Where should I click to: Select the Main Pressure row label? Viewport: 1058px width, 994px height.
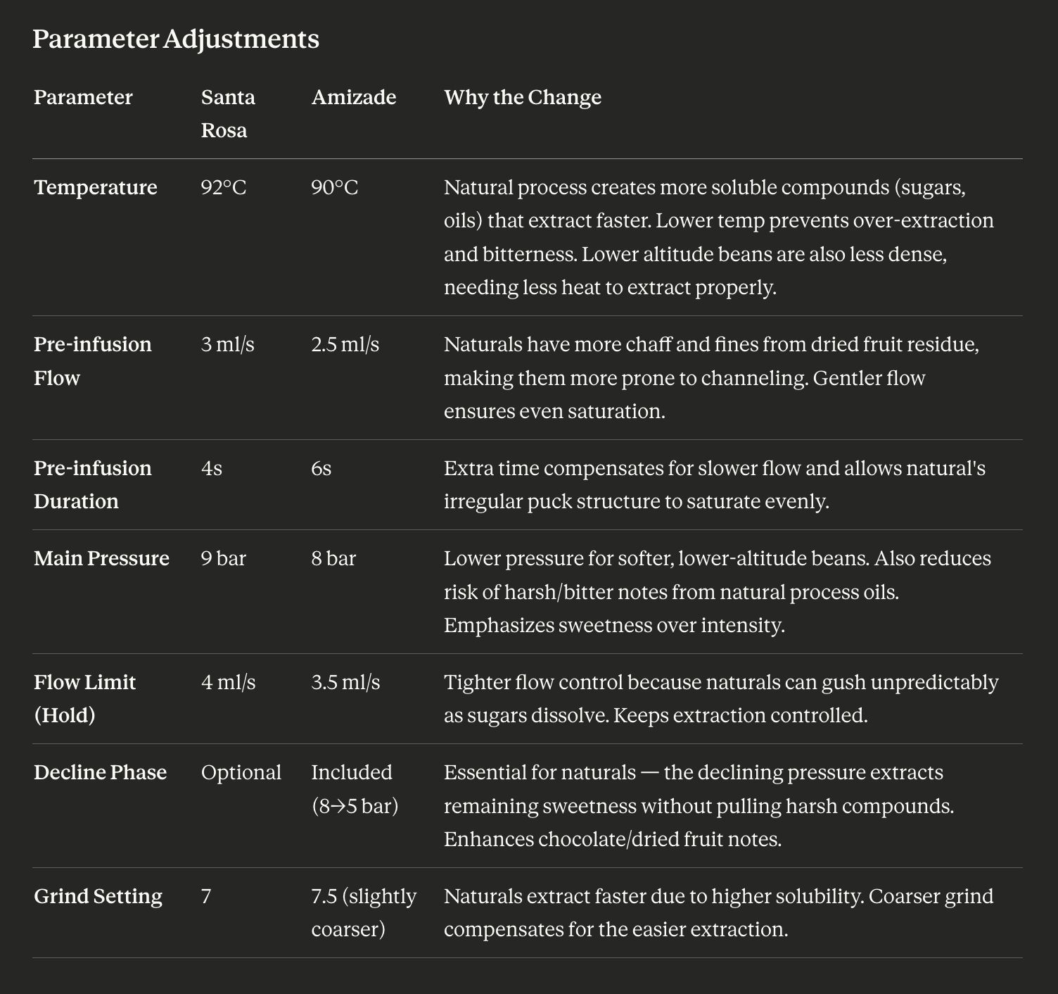[x=102, y=558]
